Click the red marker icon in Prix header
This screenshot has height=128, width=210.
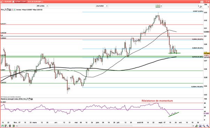click(12, 10)
